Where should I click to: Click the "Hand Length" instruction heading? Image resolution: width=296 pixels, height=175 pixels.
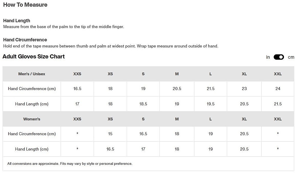(17, 21)
